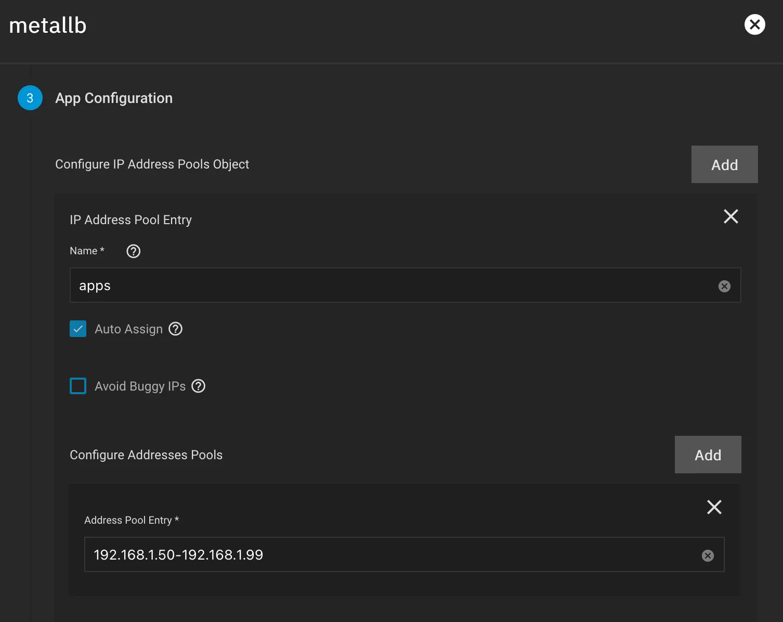Show help for Avoid Buggy IPs

pos(199,386)
